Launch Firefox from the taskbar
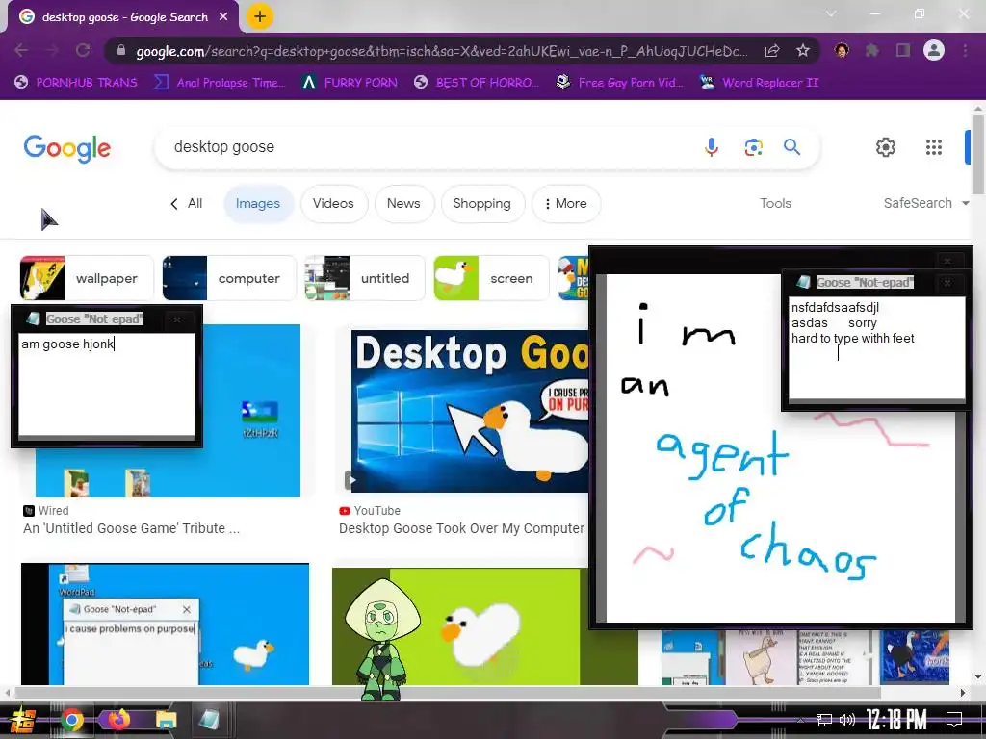This screenshot has height=739, width=986. pos(118,720)
